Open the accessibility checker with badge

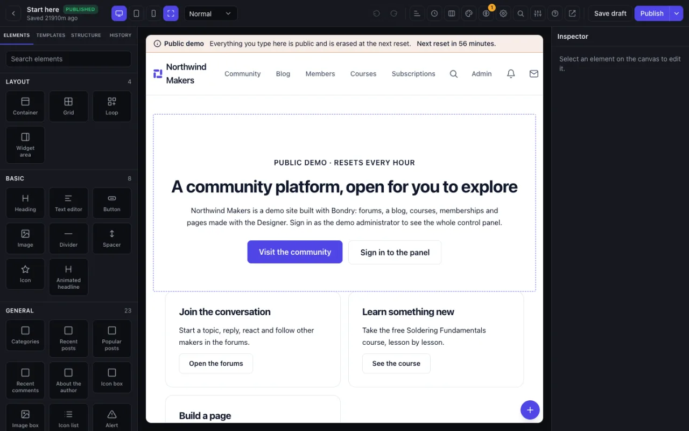[x=486, y=13]
